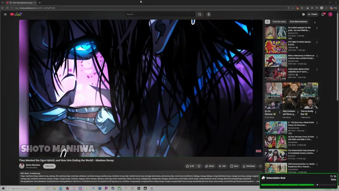The height and width of the screenshot is (191, 339).
Task: Select the 'From the series' chip
Action: (x=279, y=22)
